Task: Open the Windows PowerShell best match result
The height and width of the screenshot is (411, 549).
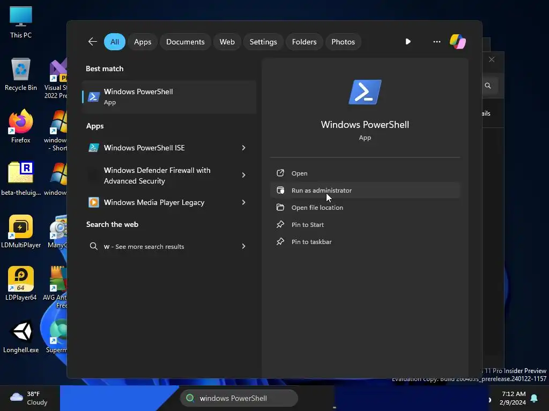Action: [x=169, y=97]
